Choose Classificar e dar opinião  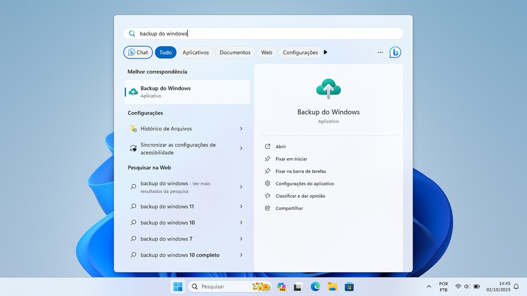coord(300,196)
